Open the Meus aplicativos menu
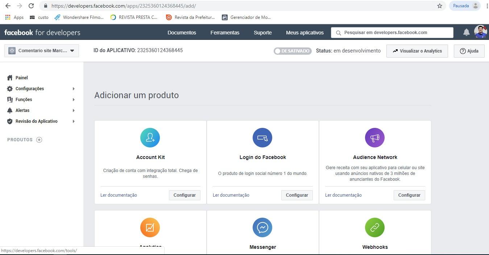This screenshot has width=489, height=255. pos(305,33)
